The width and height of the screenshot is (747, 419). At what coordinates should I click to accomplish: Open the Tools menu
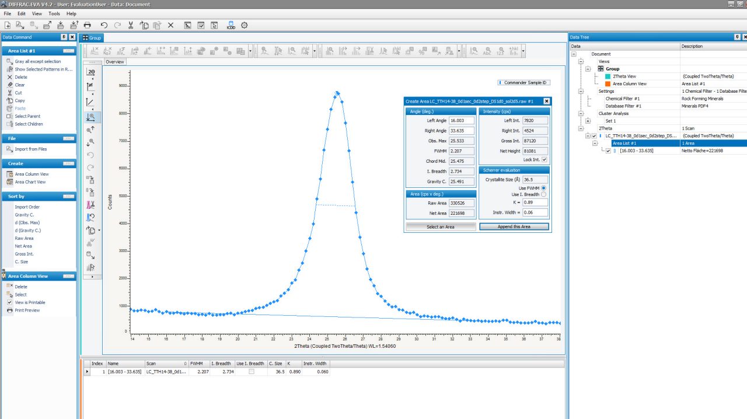54,13
